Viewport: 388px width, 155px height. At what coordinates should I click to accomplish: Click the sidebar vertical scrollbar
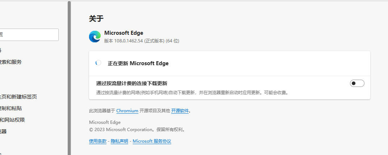click(x=69, y=78)
